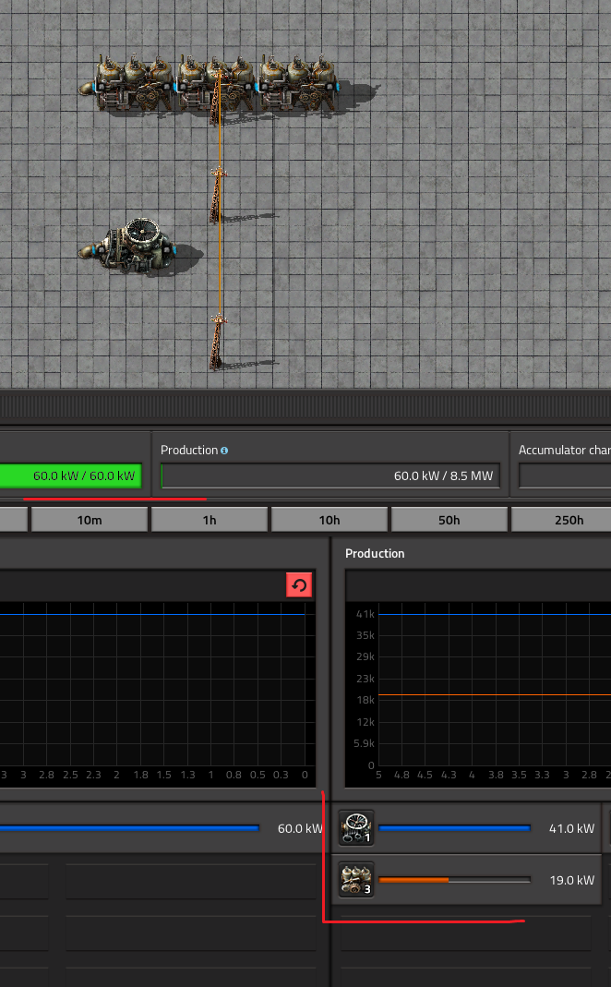Click the red reset graph button
This screenshot has width=611, height=987.
coord(299,584)
